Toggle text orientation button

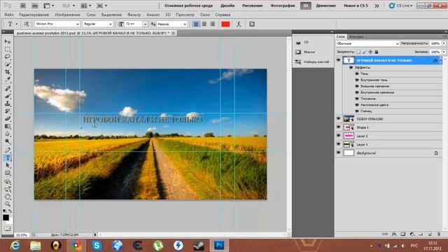pyautogui.click(x=27, y=24)
